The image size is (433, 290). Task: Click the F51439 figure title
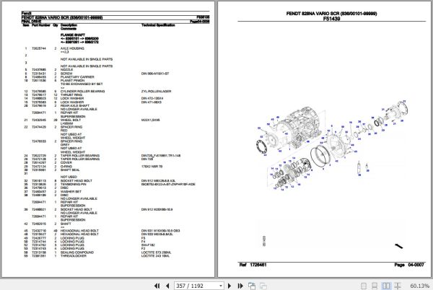pos(331,19)
